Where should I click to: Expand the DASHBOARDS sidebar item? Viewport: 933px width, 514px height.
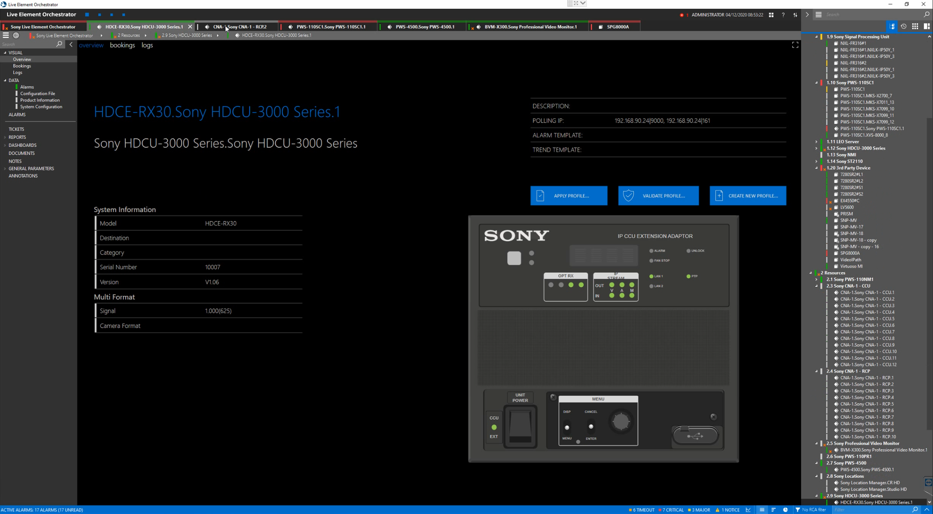tap(5, 145)
